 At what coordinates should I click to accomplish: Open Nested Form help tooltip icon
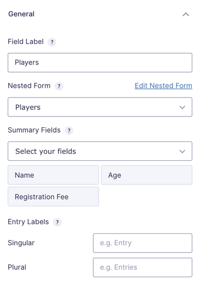point(59,86)
